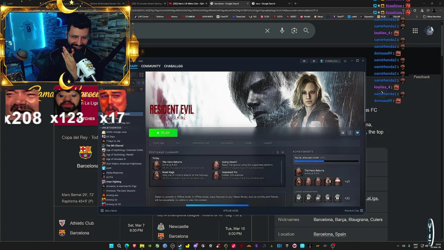
Task: Open Google Lens image search
Action: 294,31
